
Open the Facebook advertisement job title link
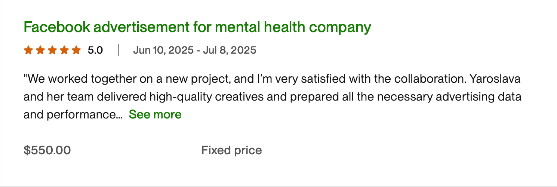point(197,27)
